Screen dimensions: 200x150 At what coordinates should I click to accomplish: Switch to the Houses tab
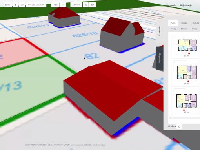coord(184,23)
